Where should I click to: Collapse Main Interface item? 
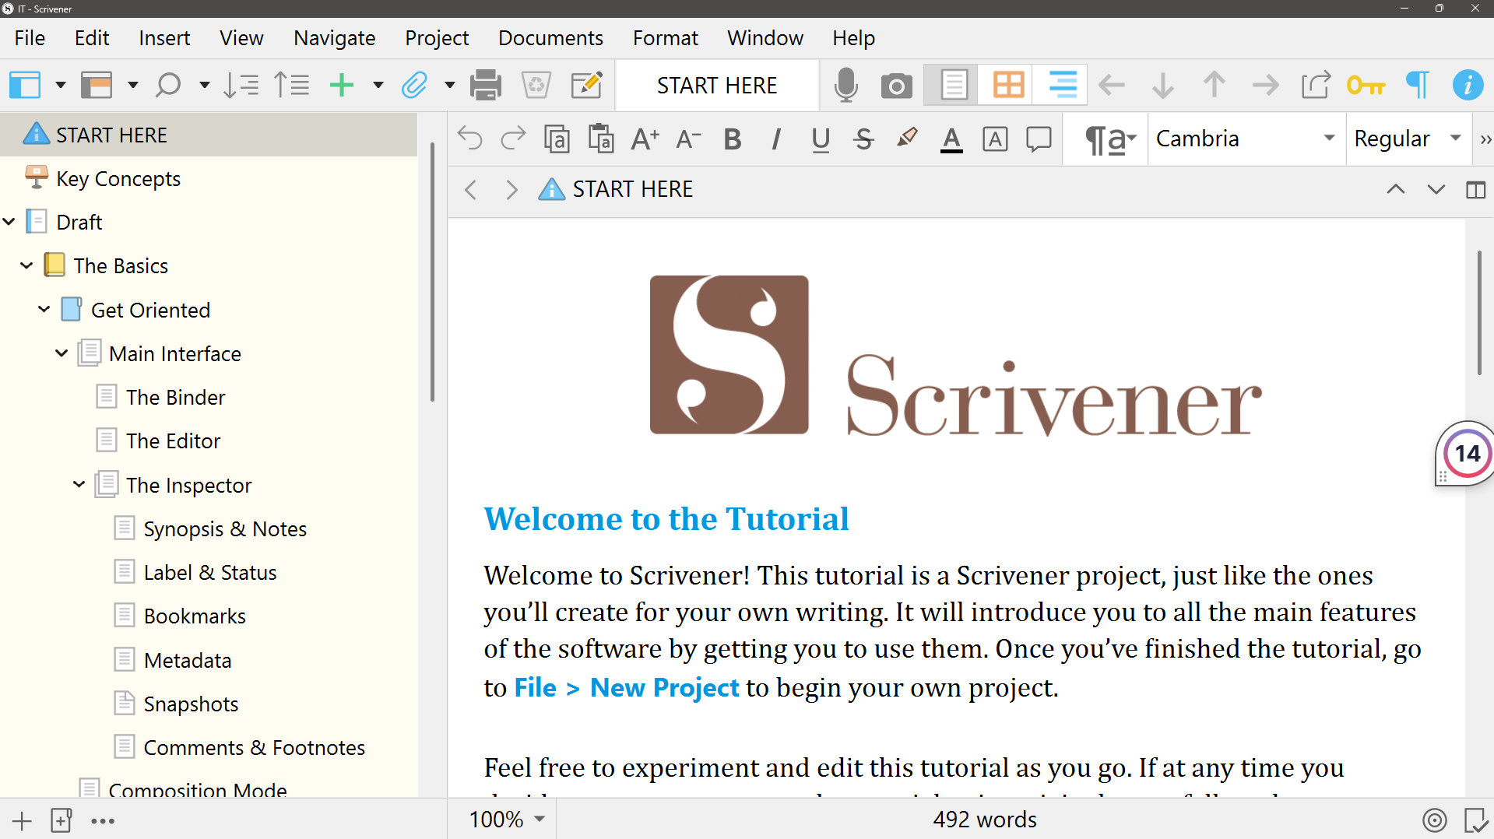62,353
